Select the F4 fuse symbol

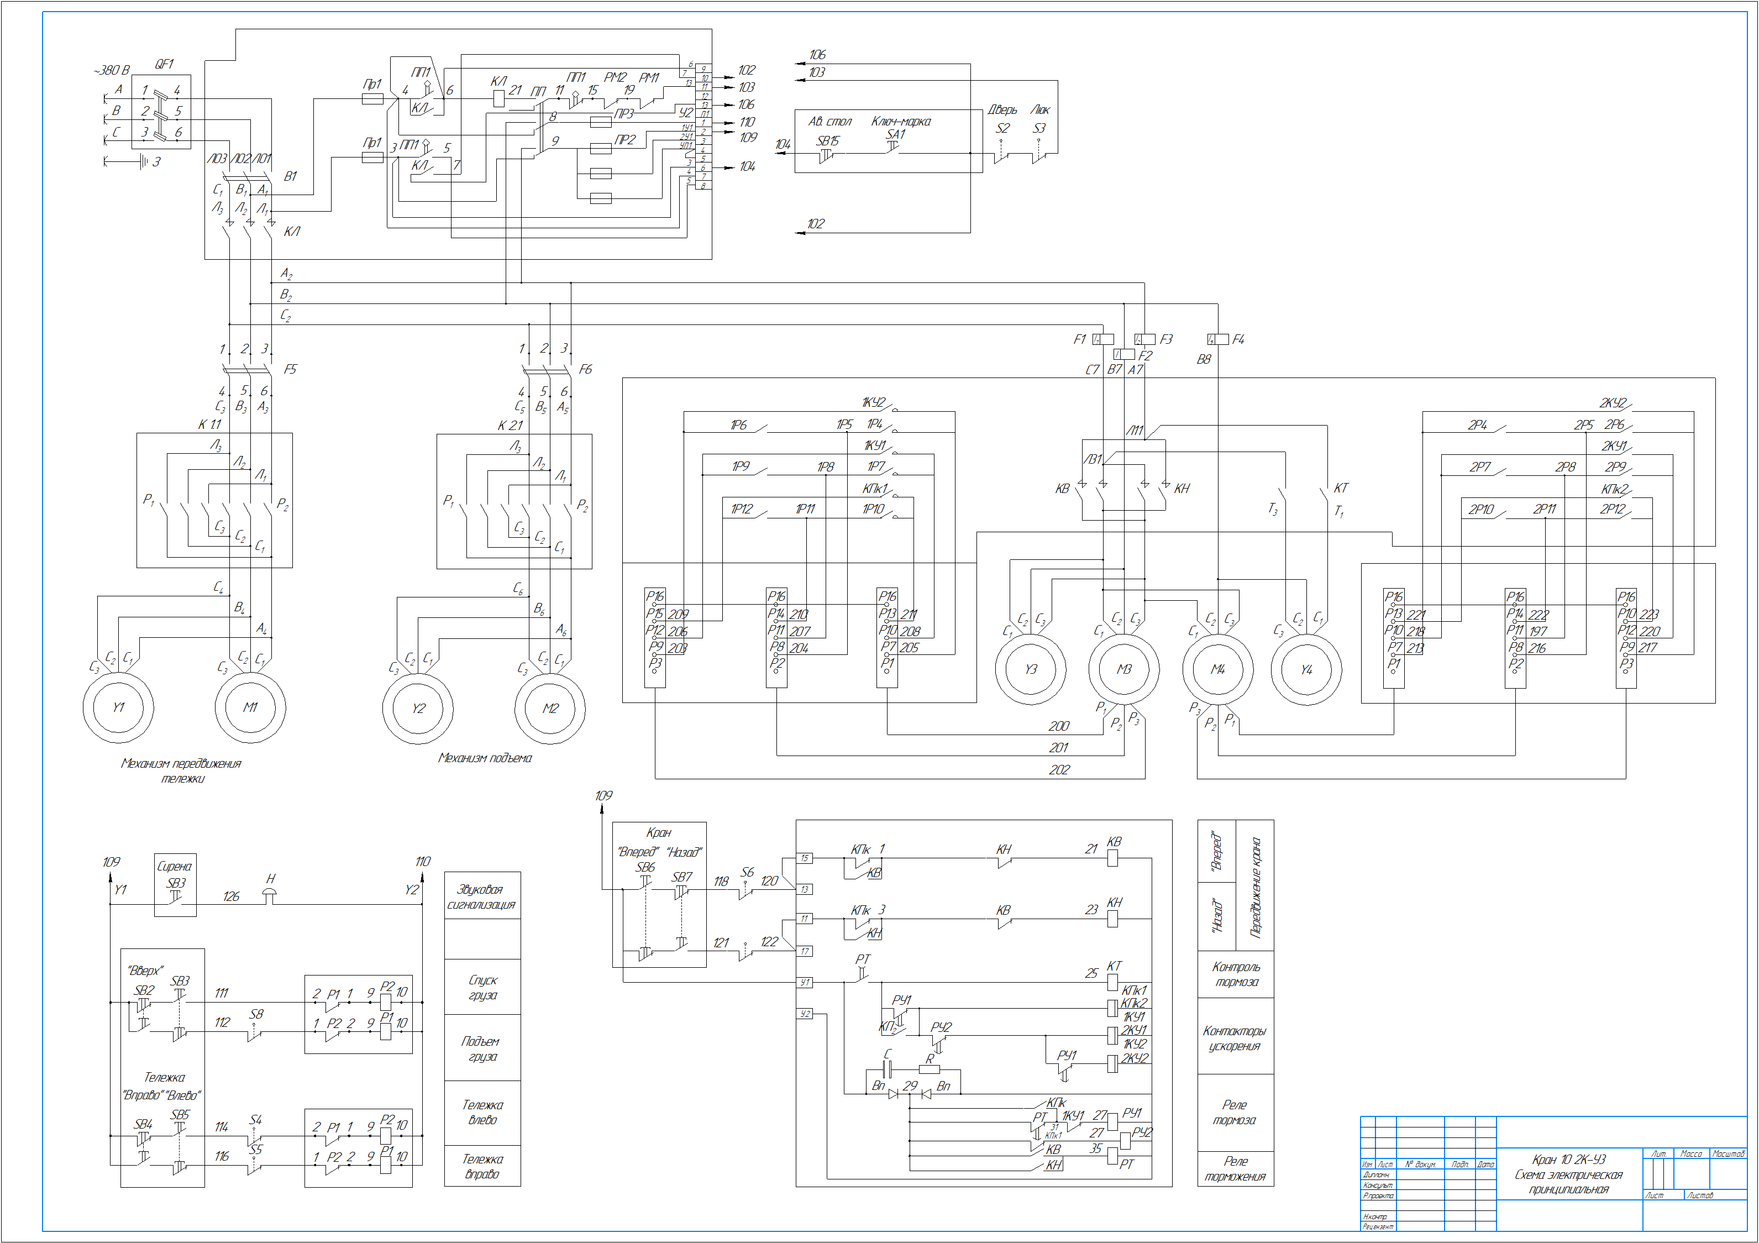coord(1217,339)
